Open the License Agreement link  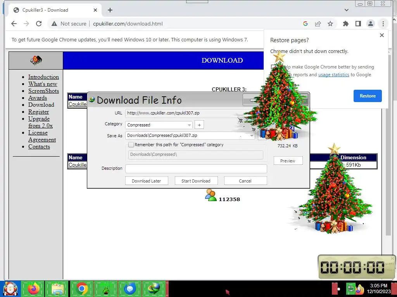click(x=42, y=136)
